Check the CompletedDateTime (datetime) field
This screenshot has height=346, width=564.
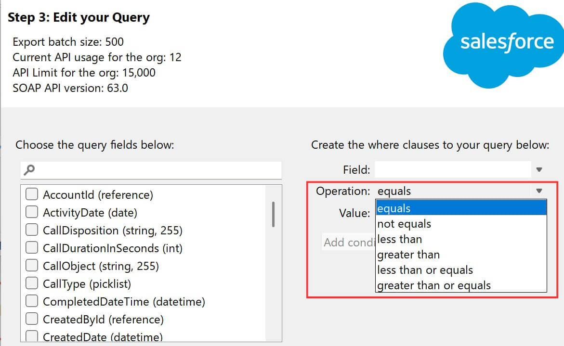pos(31,301)
